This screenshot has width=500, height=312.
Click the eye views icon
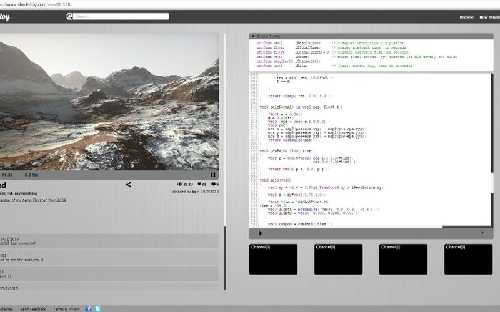[181, 185]
